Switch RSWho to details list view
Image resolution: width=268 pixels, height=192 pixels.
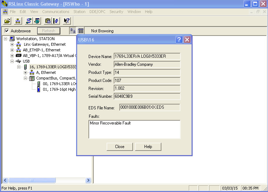pos(81,31)
